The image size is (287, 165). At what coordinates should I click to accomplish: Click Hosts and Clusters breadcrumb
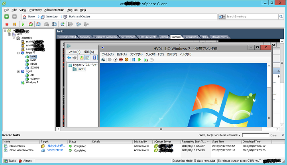(80, 17)
